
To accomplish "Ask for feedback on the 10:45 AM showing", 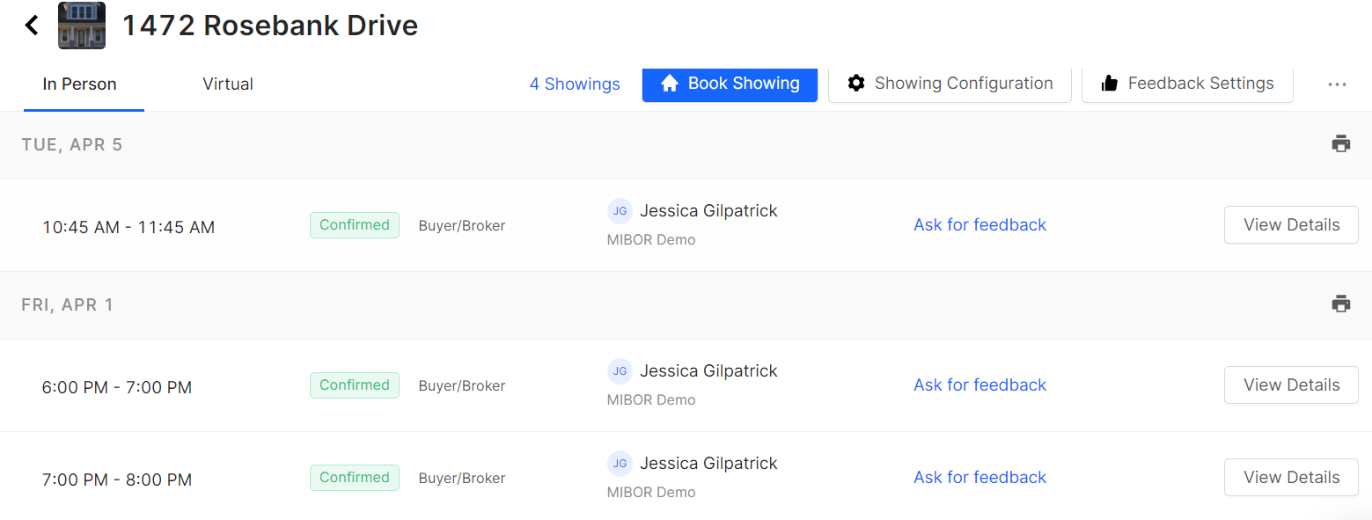I will (979, 225).
